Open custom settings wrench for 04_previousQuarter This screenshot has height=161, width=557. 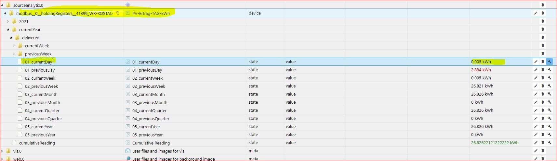coord(549,118)
